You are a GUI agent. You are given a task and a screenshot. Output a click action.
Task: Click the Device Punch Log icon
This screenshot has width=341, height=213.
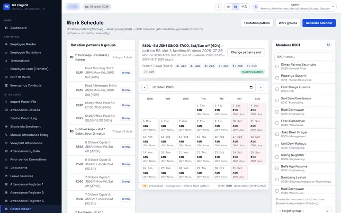6,118
